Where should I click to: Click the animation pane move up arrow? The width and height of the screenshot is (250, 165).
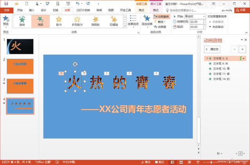pyautogui.click(x=234, y=50)
